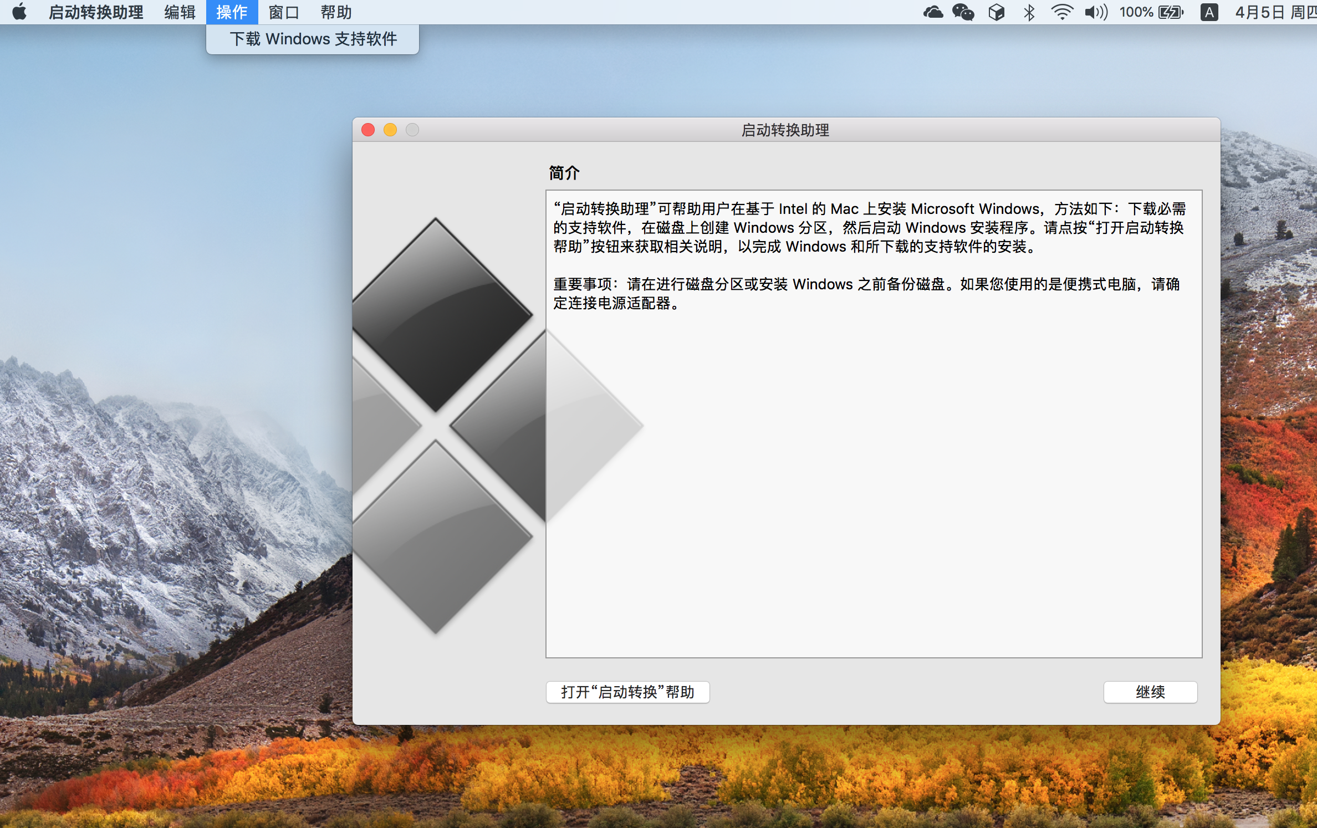Open the WeChat menu bar icon
Viewport: 1317px width, 828px height.
(963, 12)
